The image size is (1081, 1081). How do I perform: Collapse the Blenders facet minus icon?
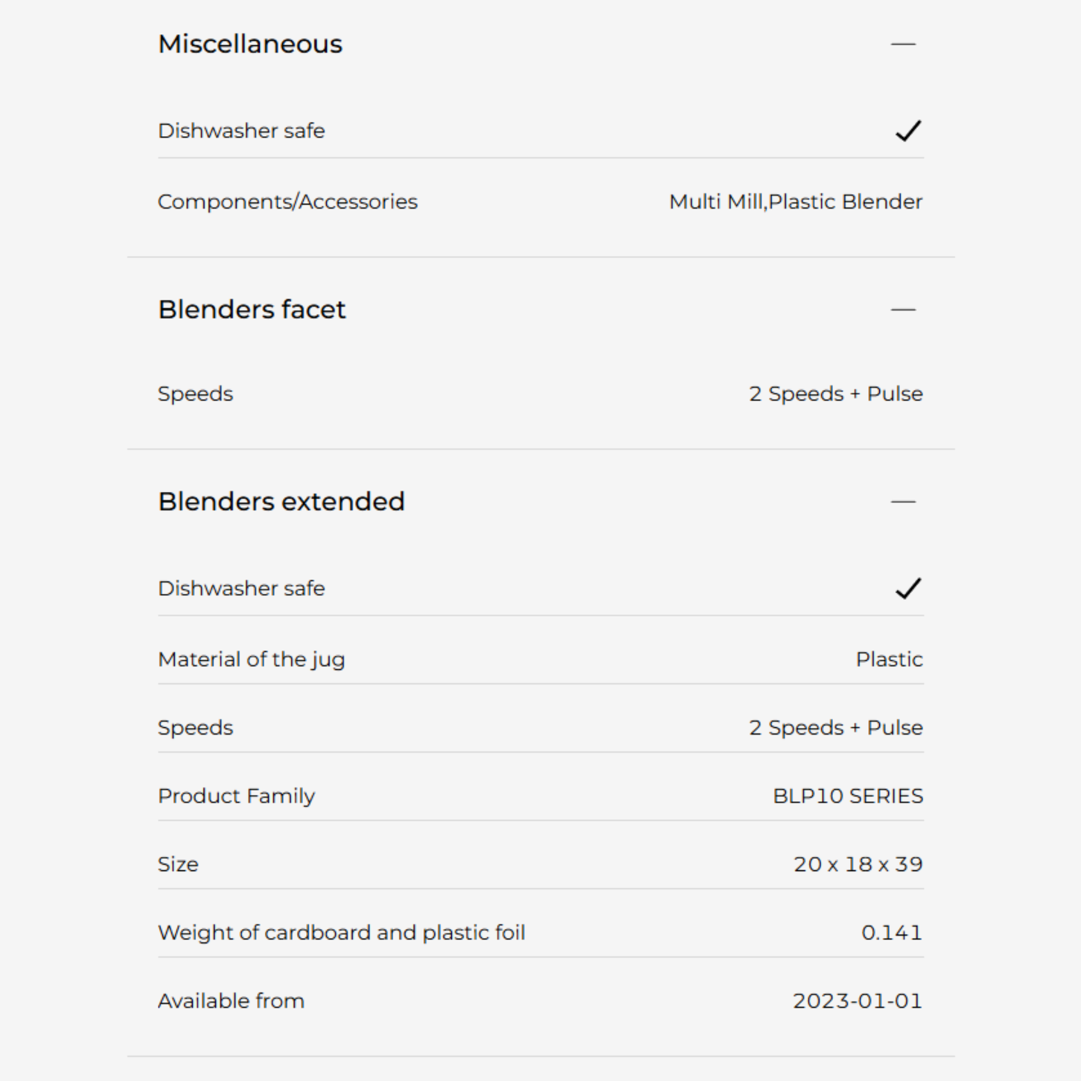pos(903,309)
